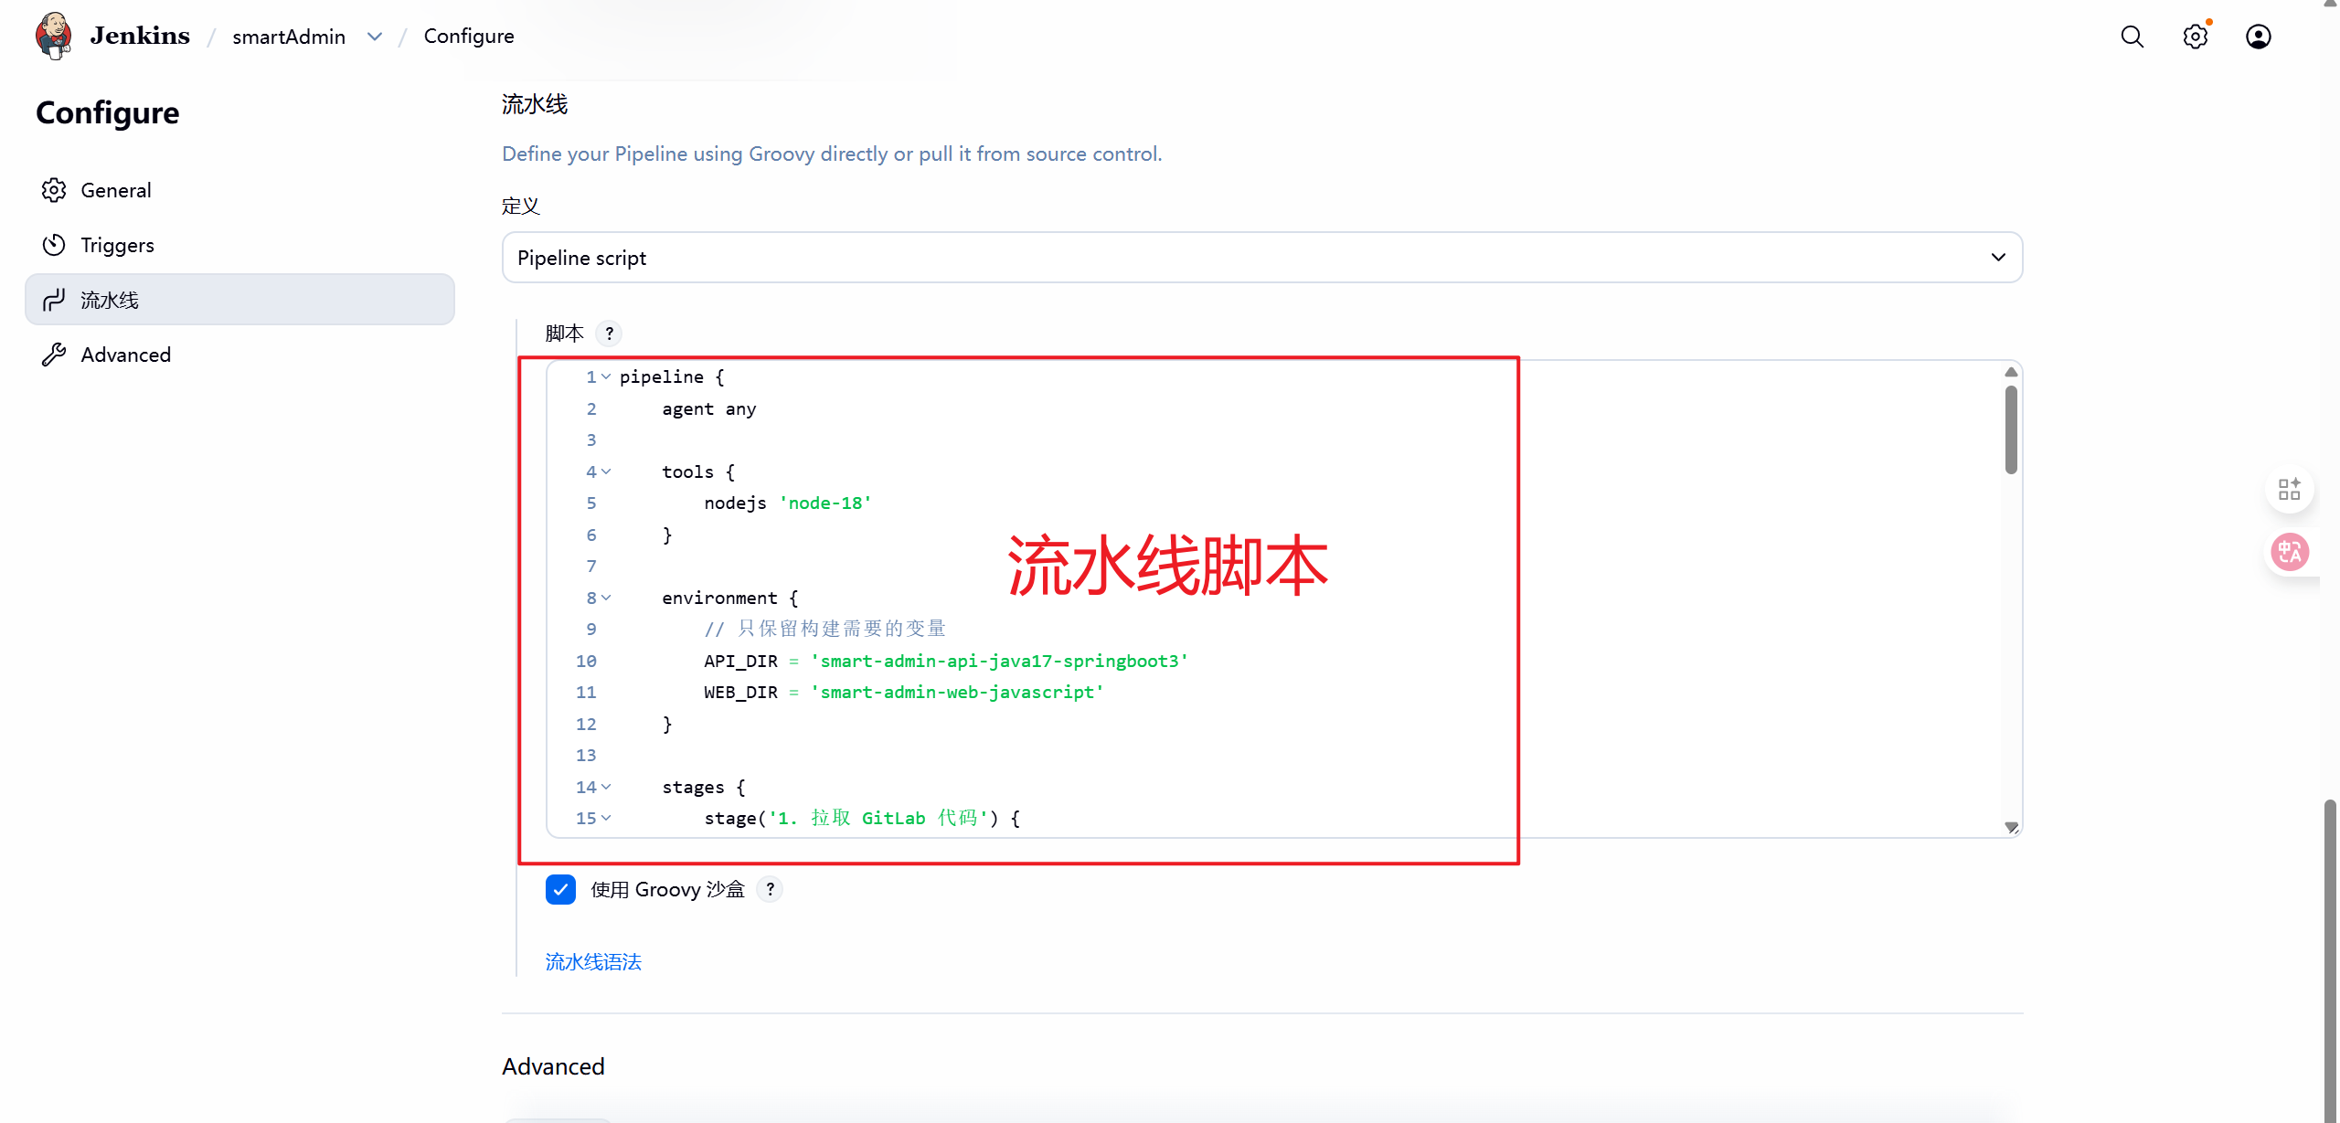2340x1123 pixels.
Task: Click the smartAdmin breadcrumb link
Action: pos(289,37)
